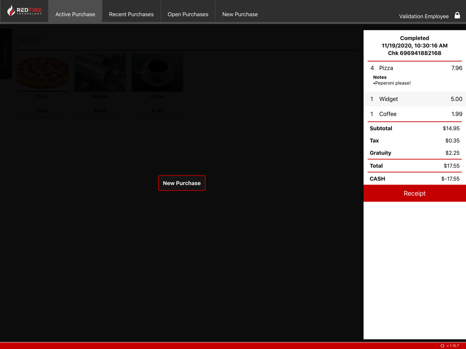Click the Widget line item in the receipt
466x349 pixels.
[414, 99]
